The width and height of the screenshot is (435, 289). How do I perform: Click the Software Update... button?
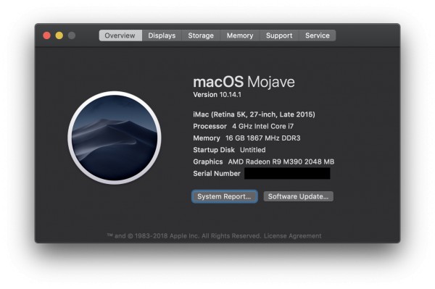(298, 196)
